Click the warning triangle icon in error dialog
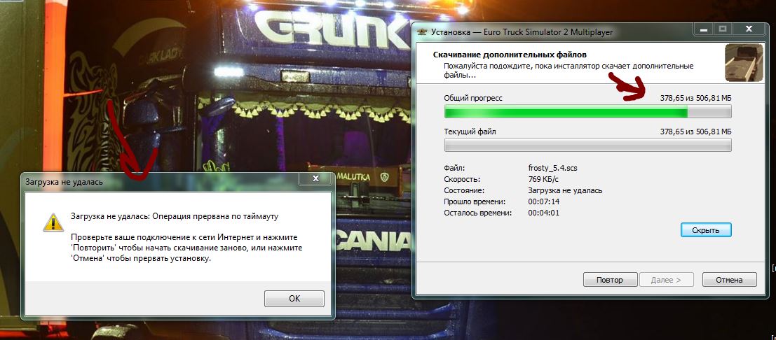 coord(53,222)
